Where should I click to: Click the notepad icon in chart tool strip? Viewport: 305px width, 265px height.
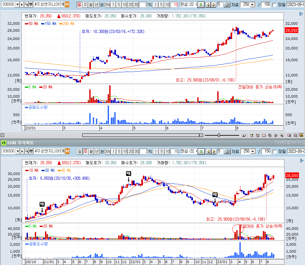coord(251,135)
